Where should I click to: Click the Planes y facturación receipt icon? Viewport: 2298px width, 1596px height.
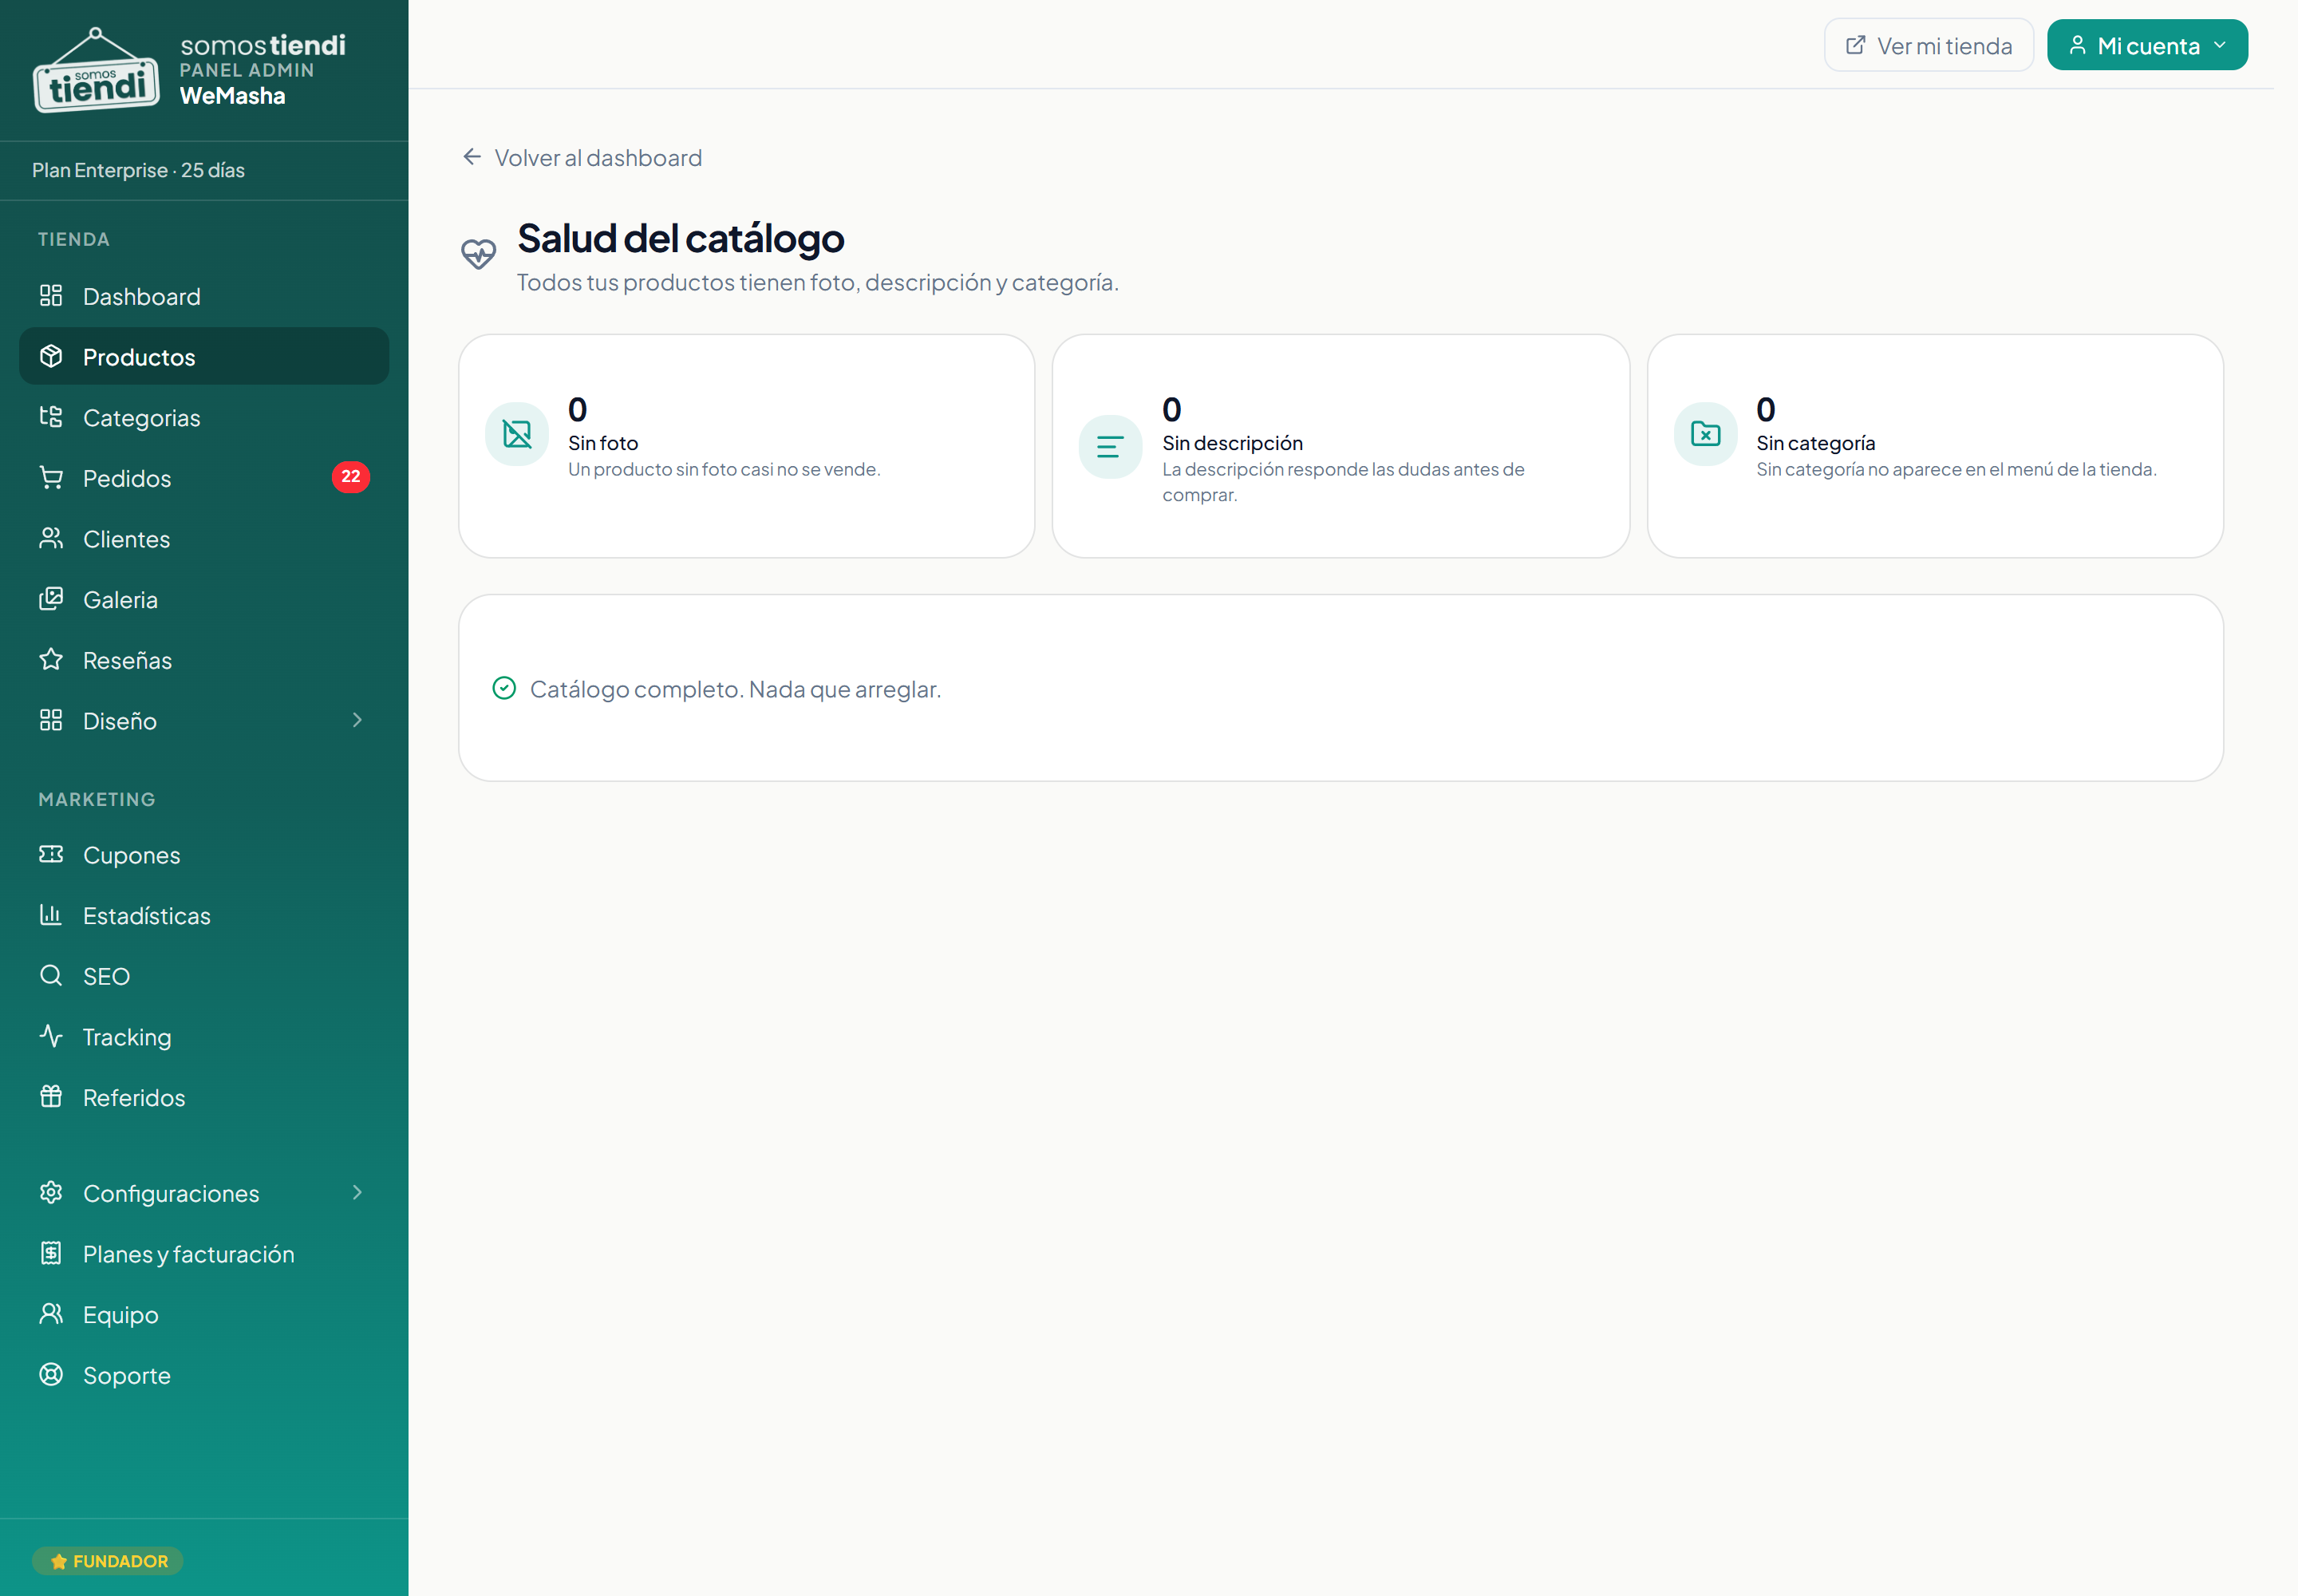pyautogui.click(x=51, y=1253)
